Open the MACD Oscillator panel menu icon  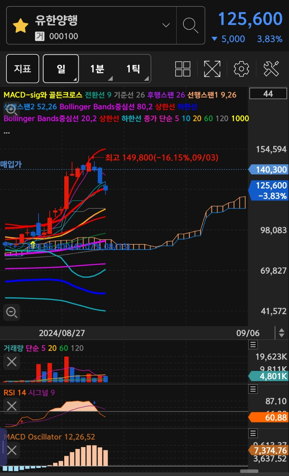point(253,434)
